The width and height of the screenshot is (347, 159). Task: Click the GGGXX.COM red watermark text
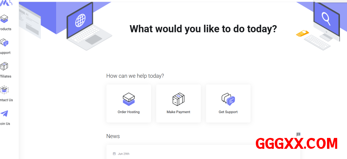297,143
